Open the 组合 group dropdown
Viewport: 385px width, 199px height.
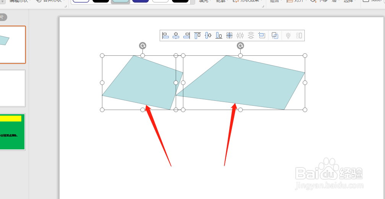(276, 1)
